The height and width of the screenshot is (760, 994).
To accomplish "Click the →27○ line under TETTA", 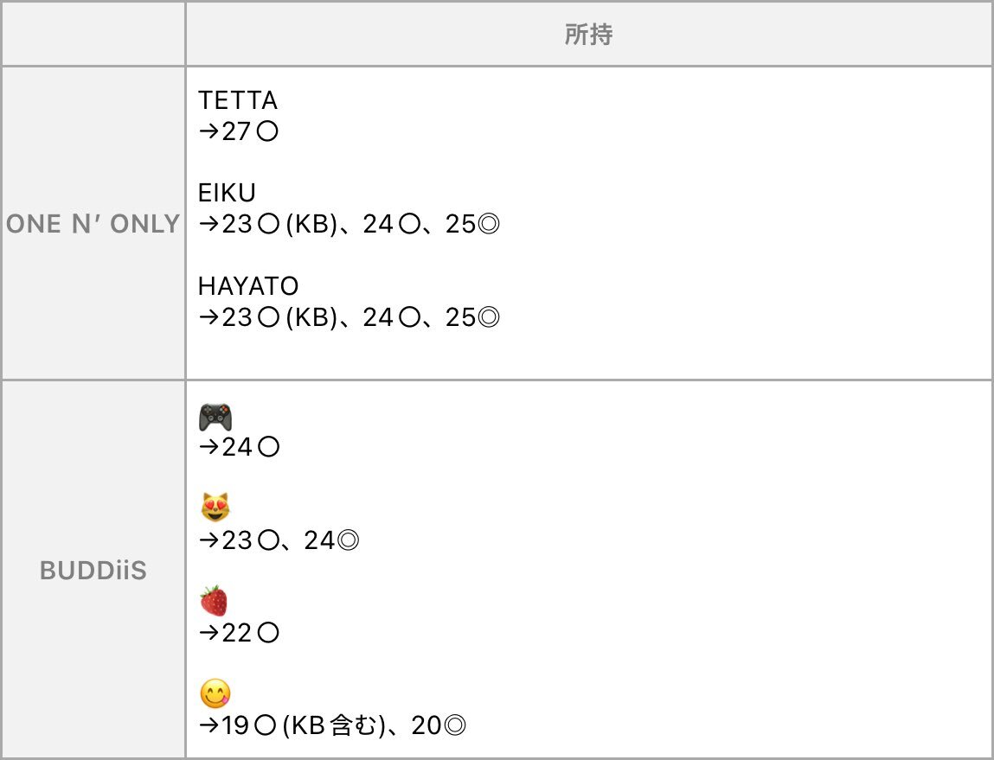I will pos(239,131).
